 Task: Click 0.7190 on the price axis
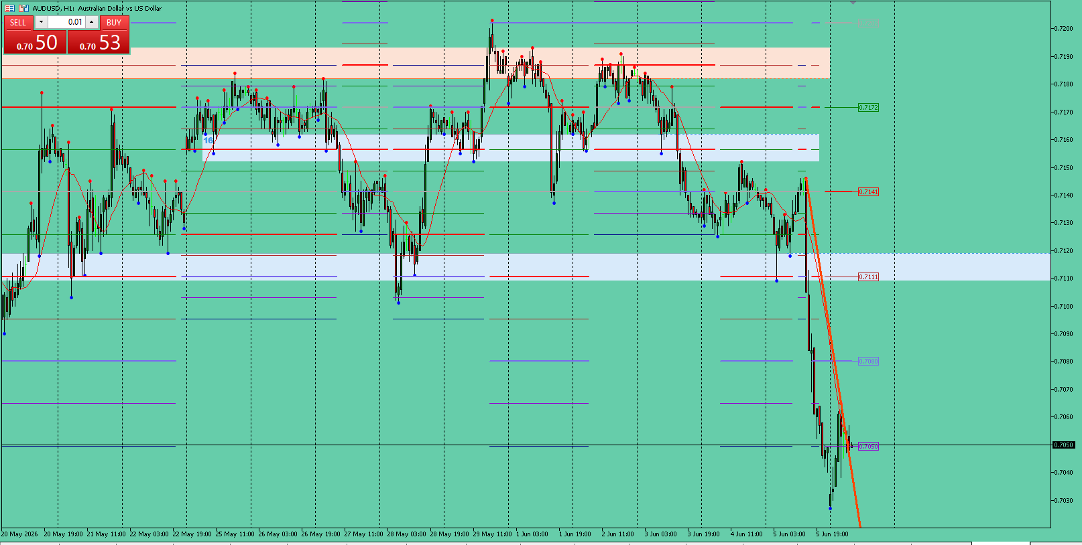point(1063,57)
